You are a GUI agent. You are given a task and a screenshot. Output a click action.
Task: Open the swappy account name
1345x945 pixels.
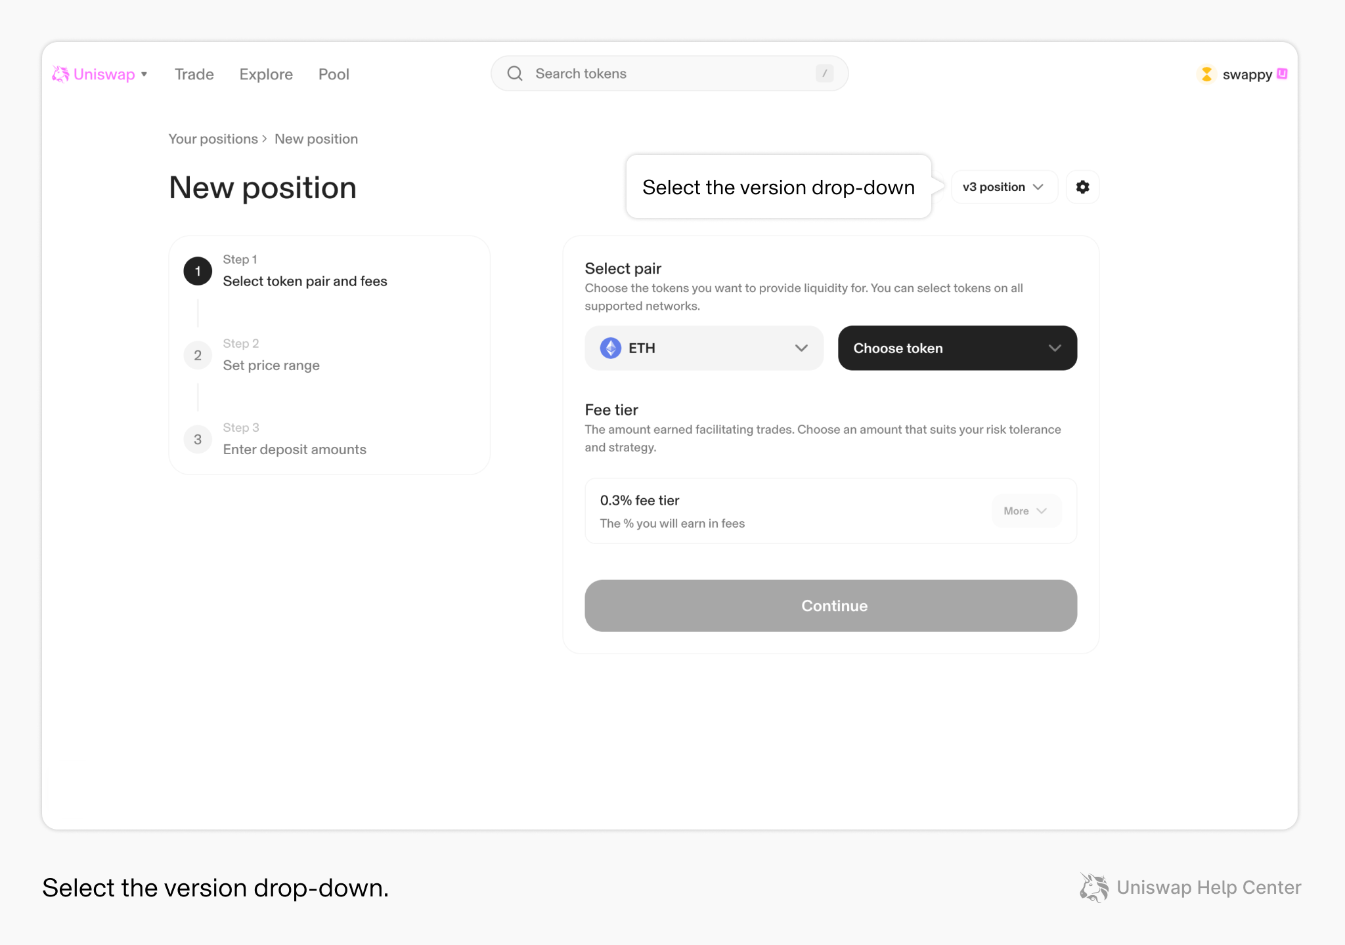[1247, 74]
